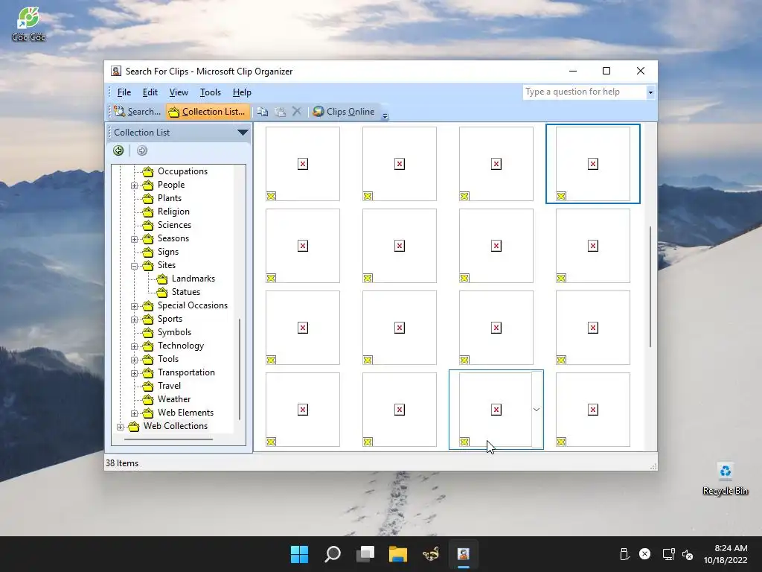This screenshot has height=572, width=762.
Task: Select the Travel folder icon
Action: click(148, 386)
